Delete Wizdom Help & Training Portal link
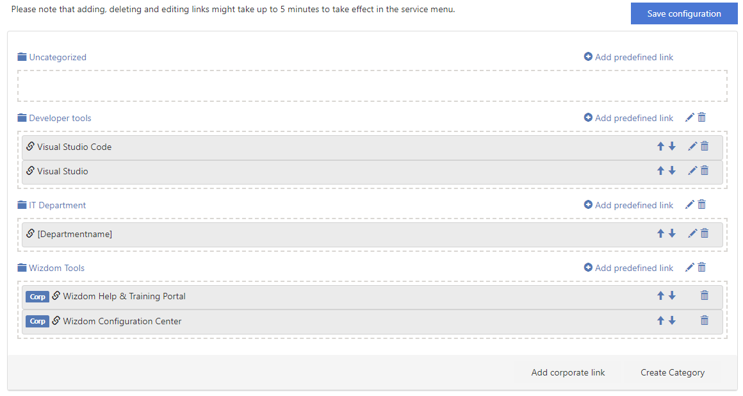This screenshot has width=743, height=396. pyautogui.click(x=705, y=295)
